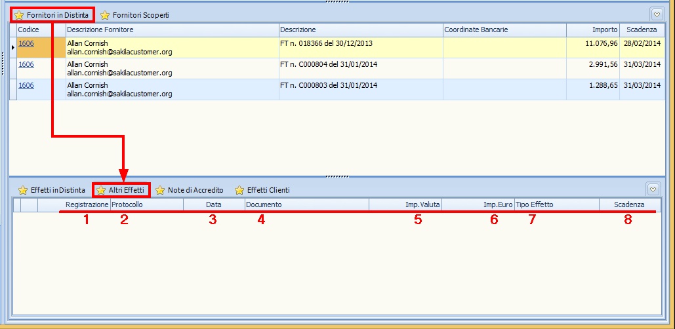Viewport: 675px width, 329px height.
Task: Open the Note di Accredito tab
Action: click(195, 190)
